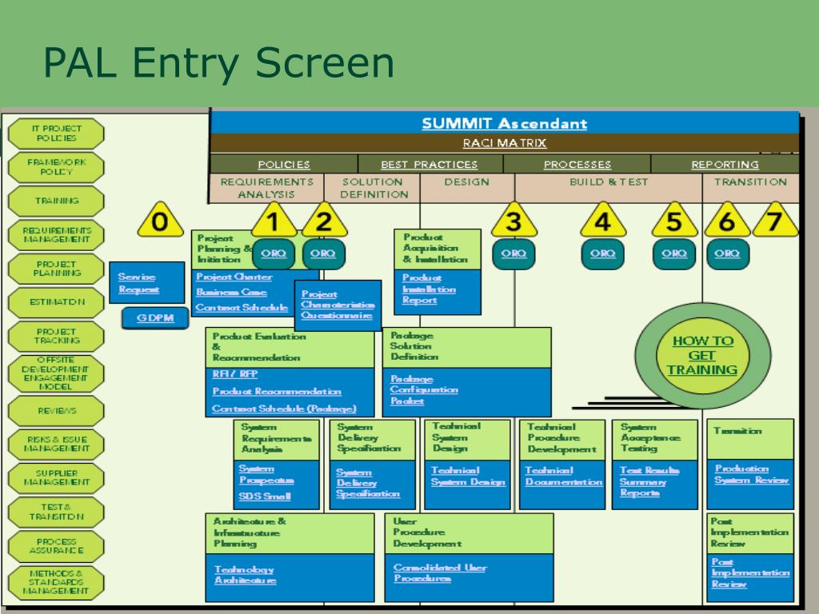This screenshot has height=614, width=819.
Task: Click the yellow triangle numbered 2
Action: pos(324,221)
